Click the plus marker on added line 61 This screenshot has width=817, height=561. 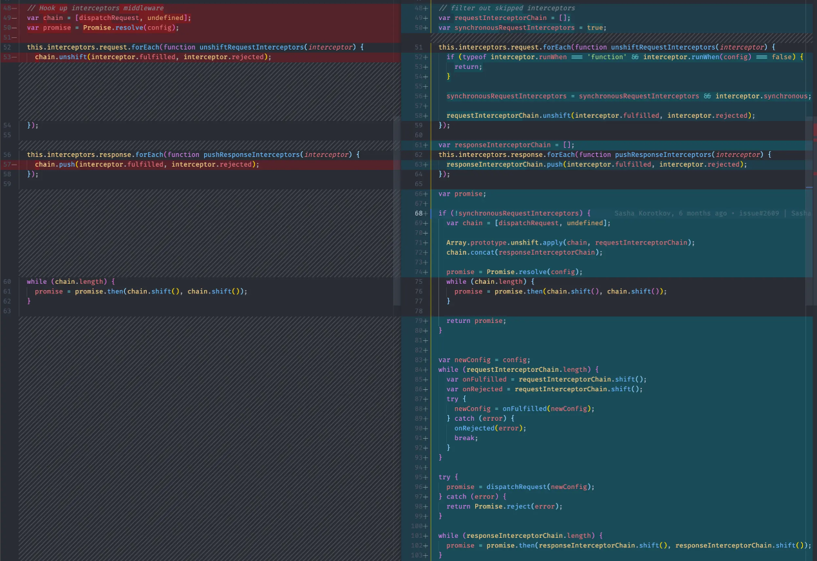point(426,145)
